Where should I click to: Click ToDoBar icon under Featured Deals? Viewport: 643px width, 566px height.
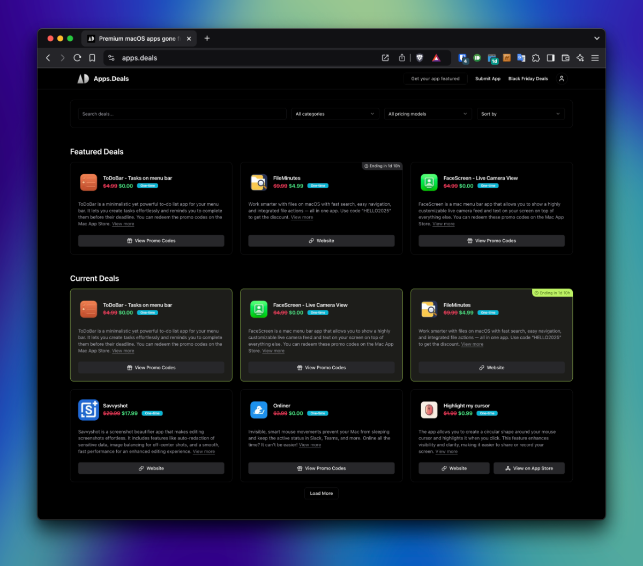tap(88, 182)
